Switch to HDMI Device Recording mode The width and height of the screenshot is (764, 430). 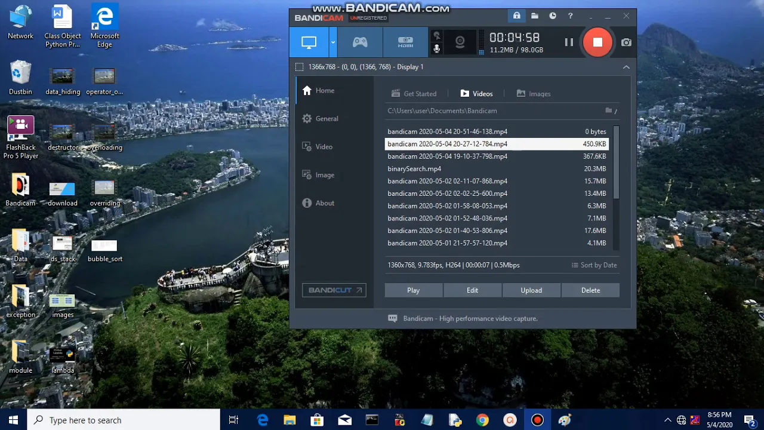[406, 42]
